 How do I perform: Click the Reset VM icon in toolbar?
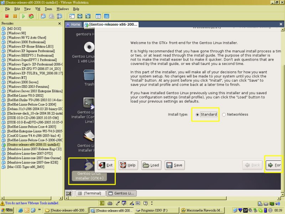click(x=31, y=16)
